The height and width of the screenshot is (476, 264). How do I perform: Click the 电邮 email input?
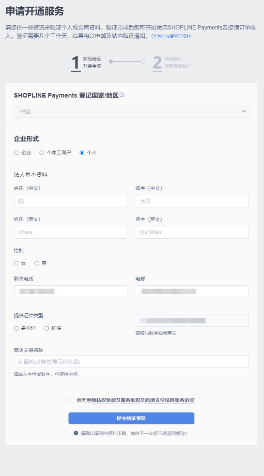point(192,292)
